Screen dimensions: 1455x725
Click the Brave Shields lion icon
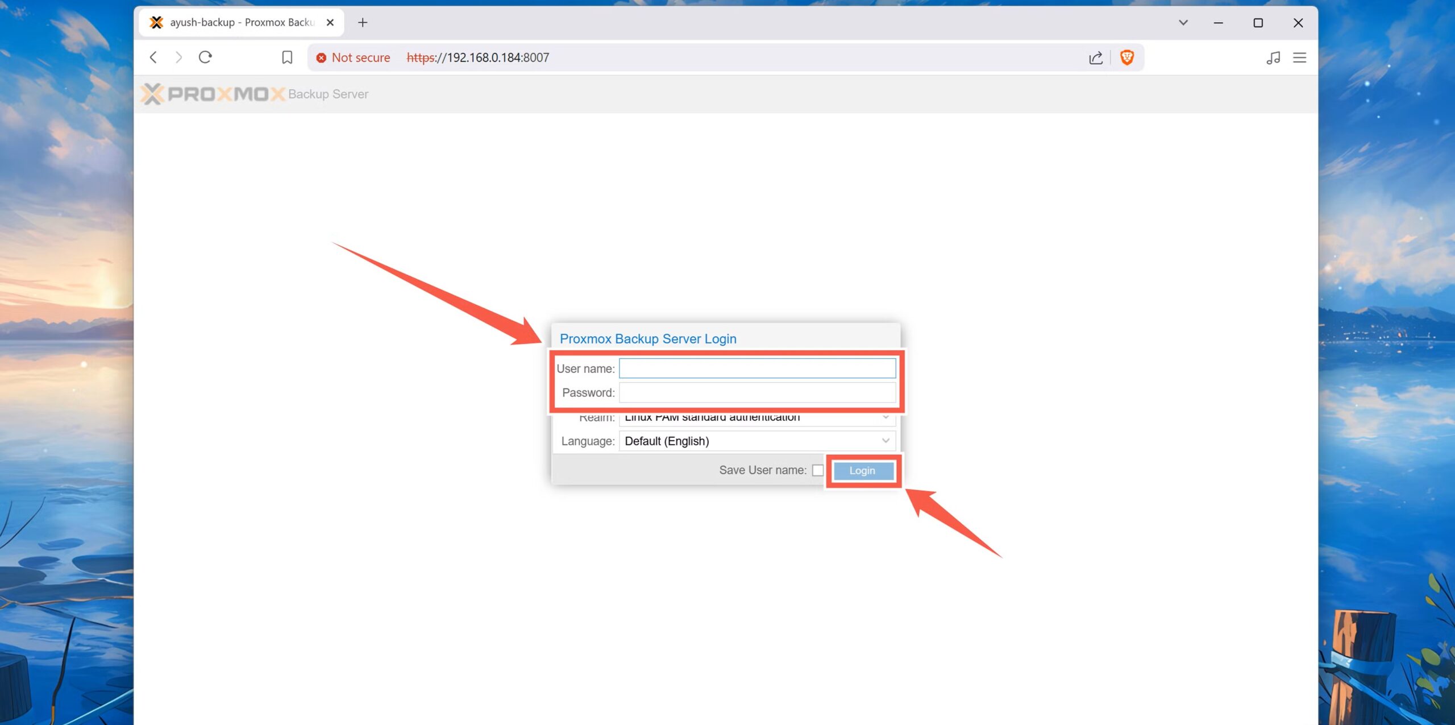tap(1126, 57)
